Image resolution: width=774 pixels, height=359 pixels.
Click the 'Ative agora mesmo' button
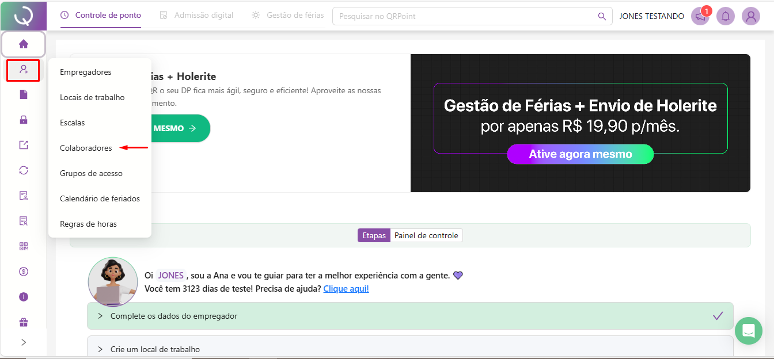click(x=580, y=154)
